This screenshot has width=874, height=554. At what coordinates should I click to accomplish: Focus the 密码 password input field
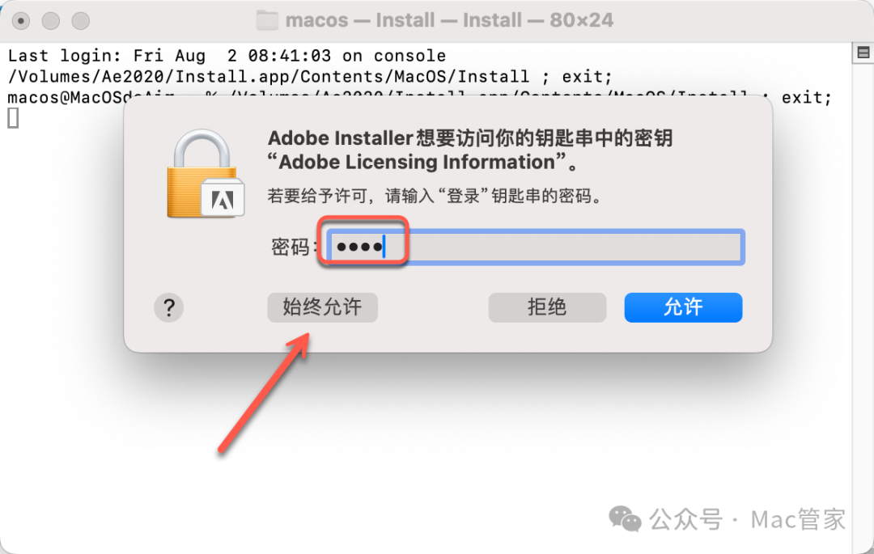pos(535,247)
